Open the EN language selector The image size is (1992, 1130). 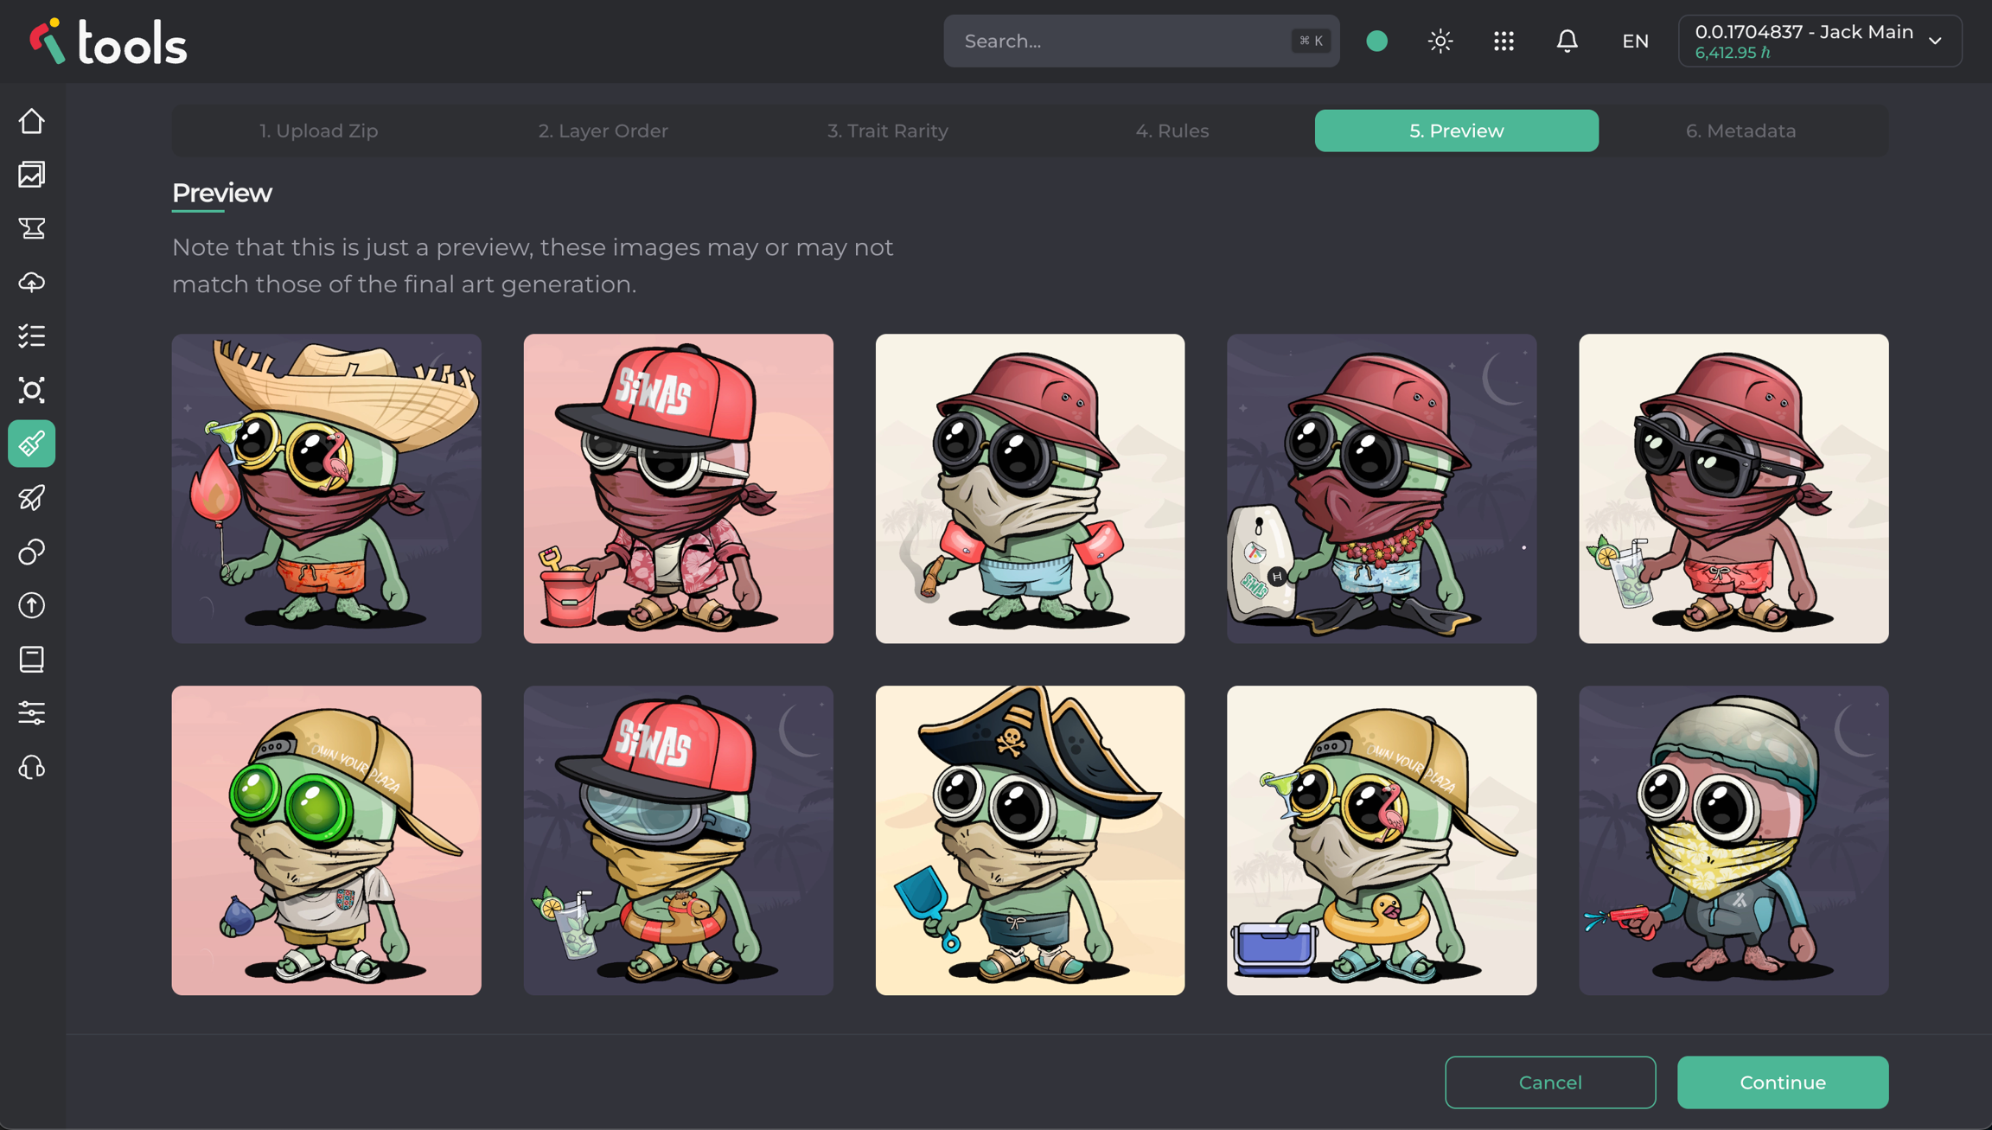point(1635,41)
